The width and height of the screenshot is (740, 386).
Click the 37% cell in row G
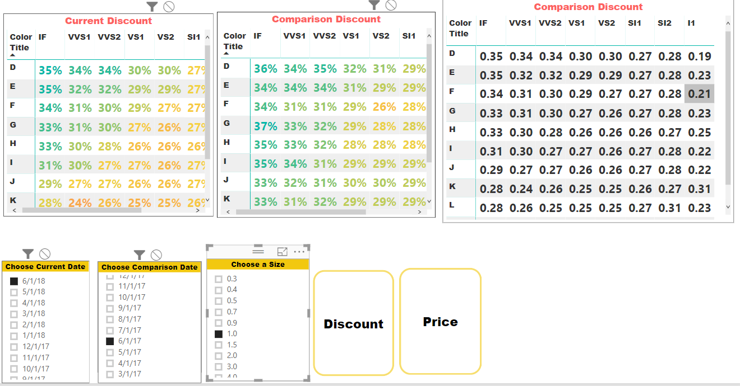pyautogui.click(x=266, y=126)
